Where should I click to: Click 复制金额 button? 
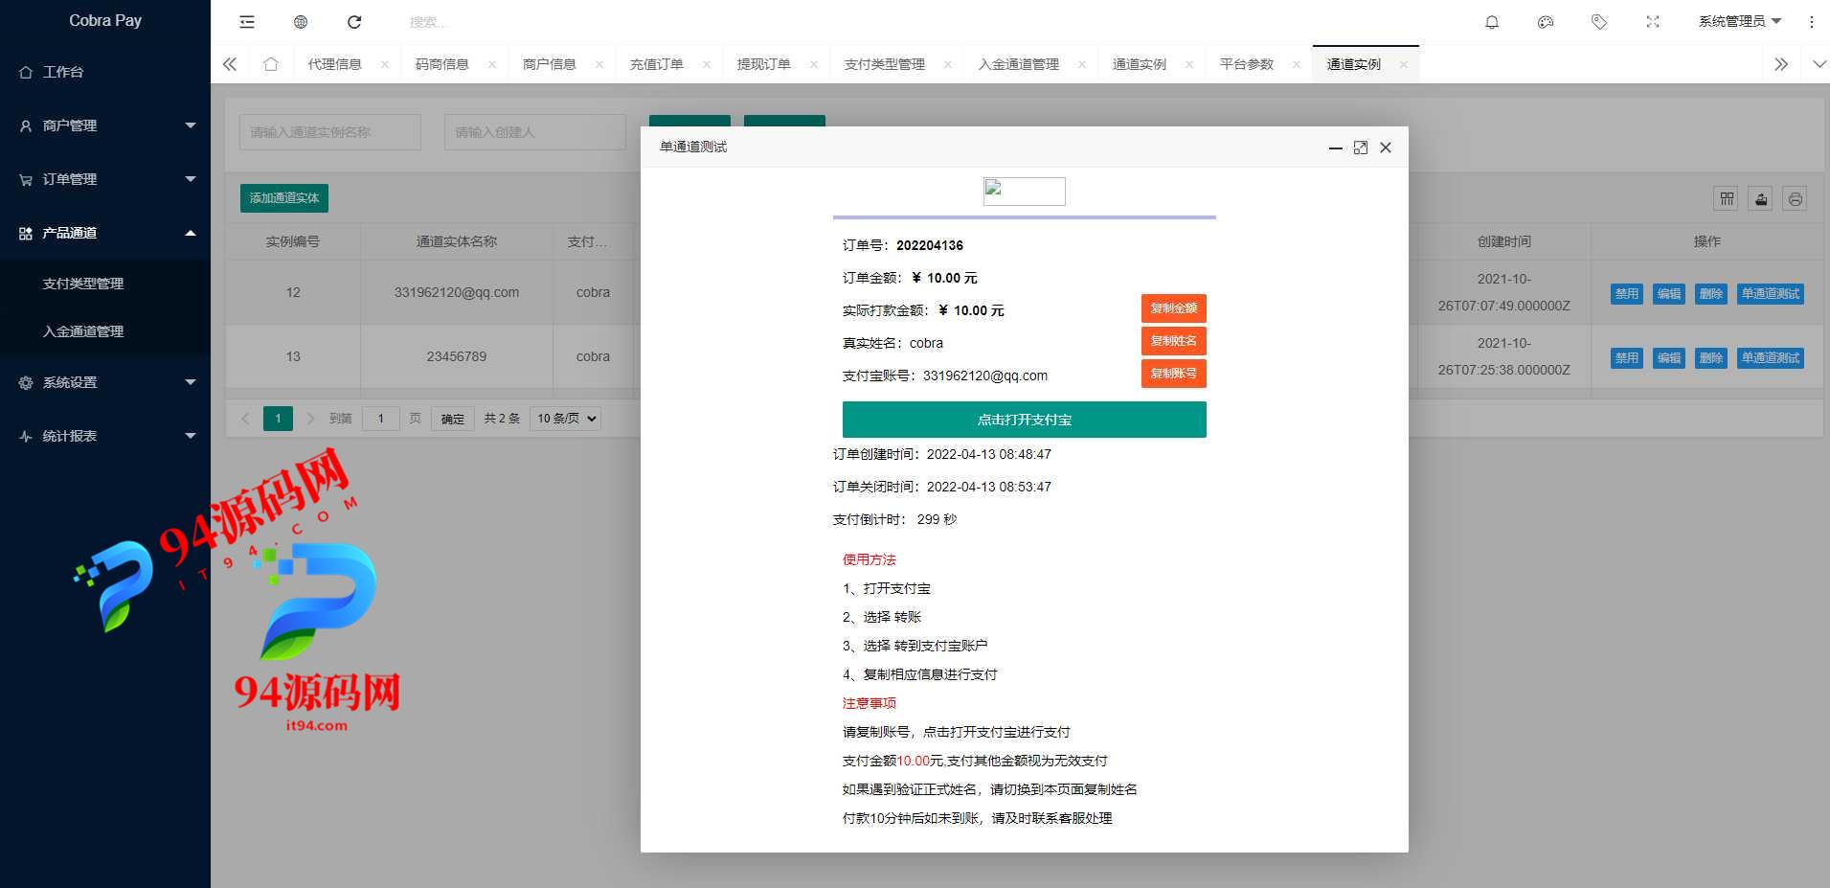pos(1173,308)
